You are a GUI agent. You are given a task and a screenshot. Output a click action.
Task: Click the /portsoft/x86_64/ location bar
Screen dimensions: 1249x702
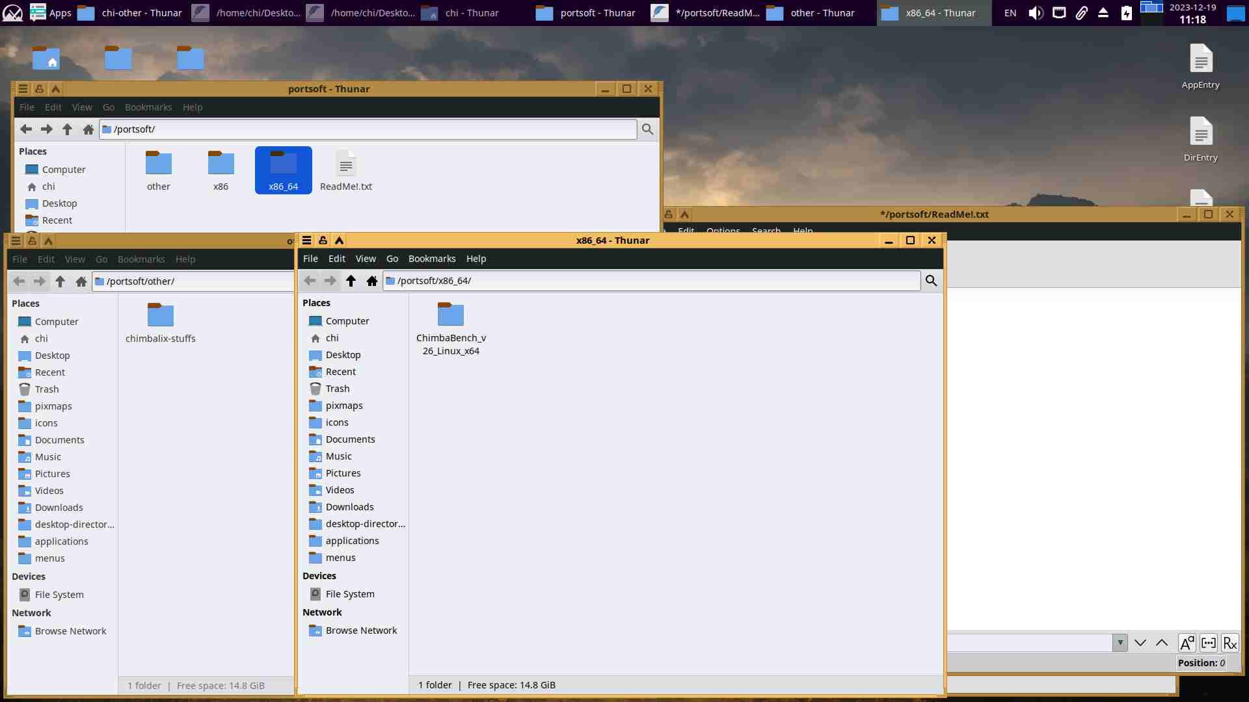click(651, 281)
